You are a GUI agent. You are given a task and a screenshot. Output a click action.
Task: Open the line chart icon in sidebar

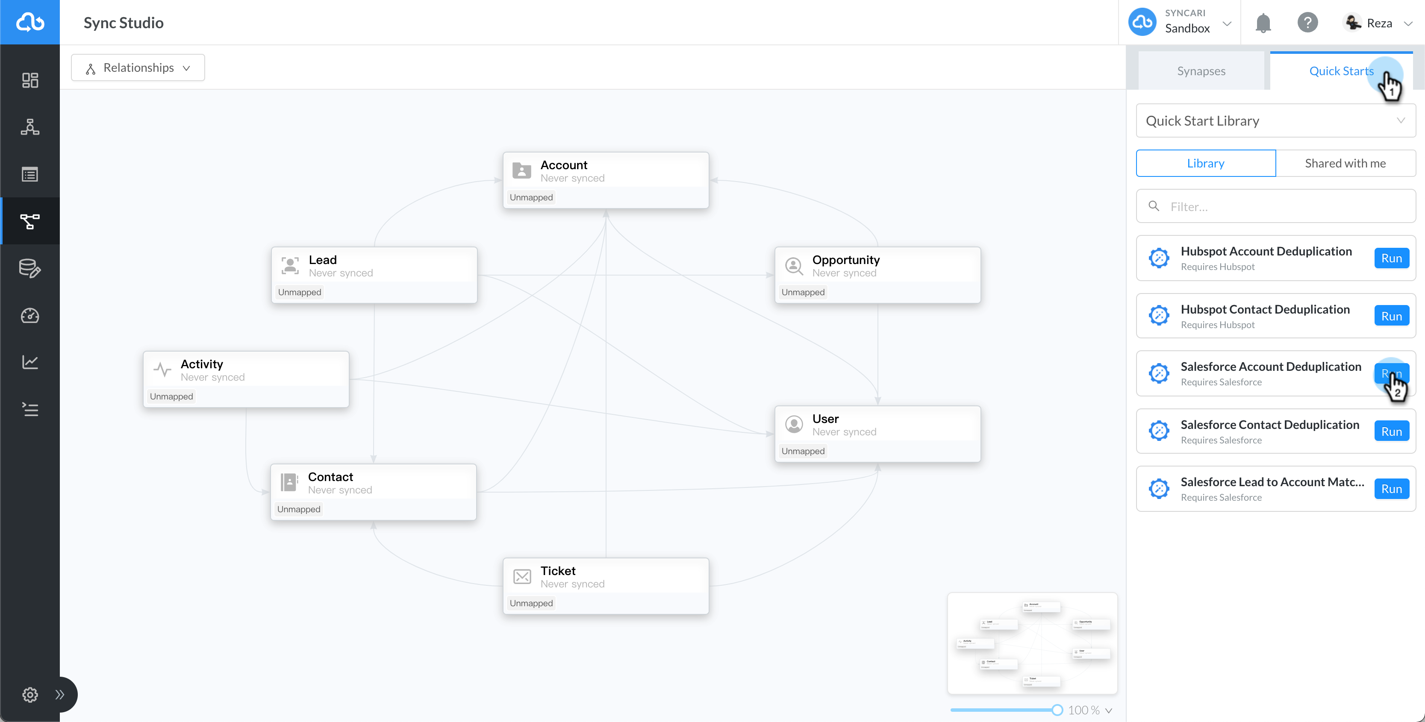coord(30,362)
